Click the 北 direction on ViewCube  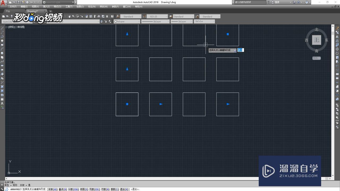pyautogui.click(x=316, y=30)
